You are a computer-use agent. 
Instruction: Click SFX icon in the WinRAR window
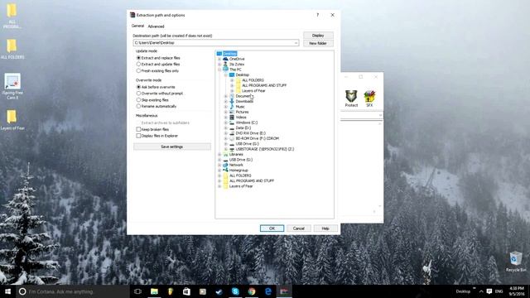(369, 99)
